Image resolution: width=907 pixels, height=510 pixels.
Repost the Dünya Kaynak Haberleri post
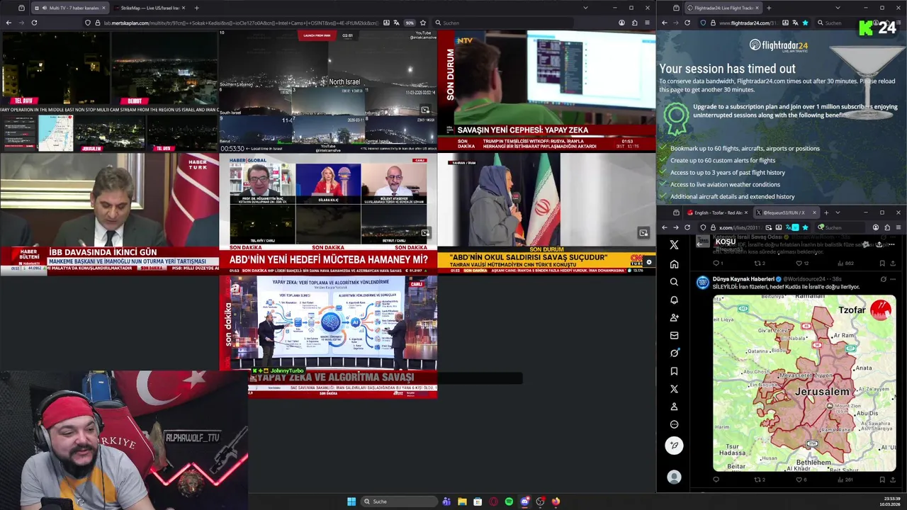(759, 480)
